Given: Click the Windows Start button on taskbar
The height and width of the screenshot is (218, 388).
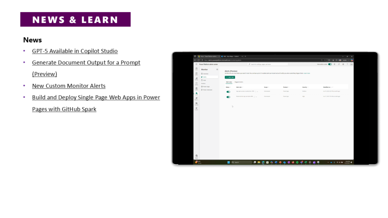Looking at the screenshot, I should tap(228, 162).
